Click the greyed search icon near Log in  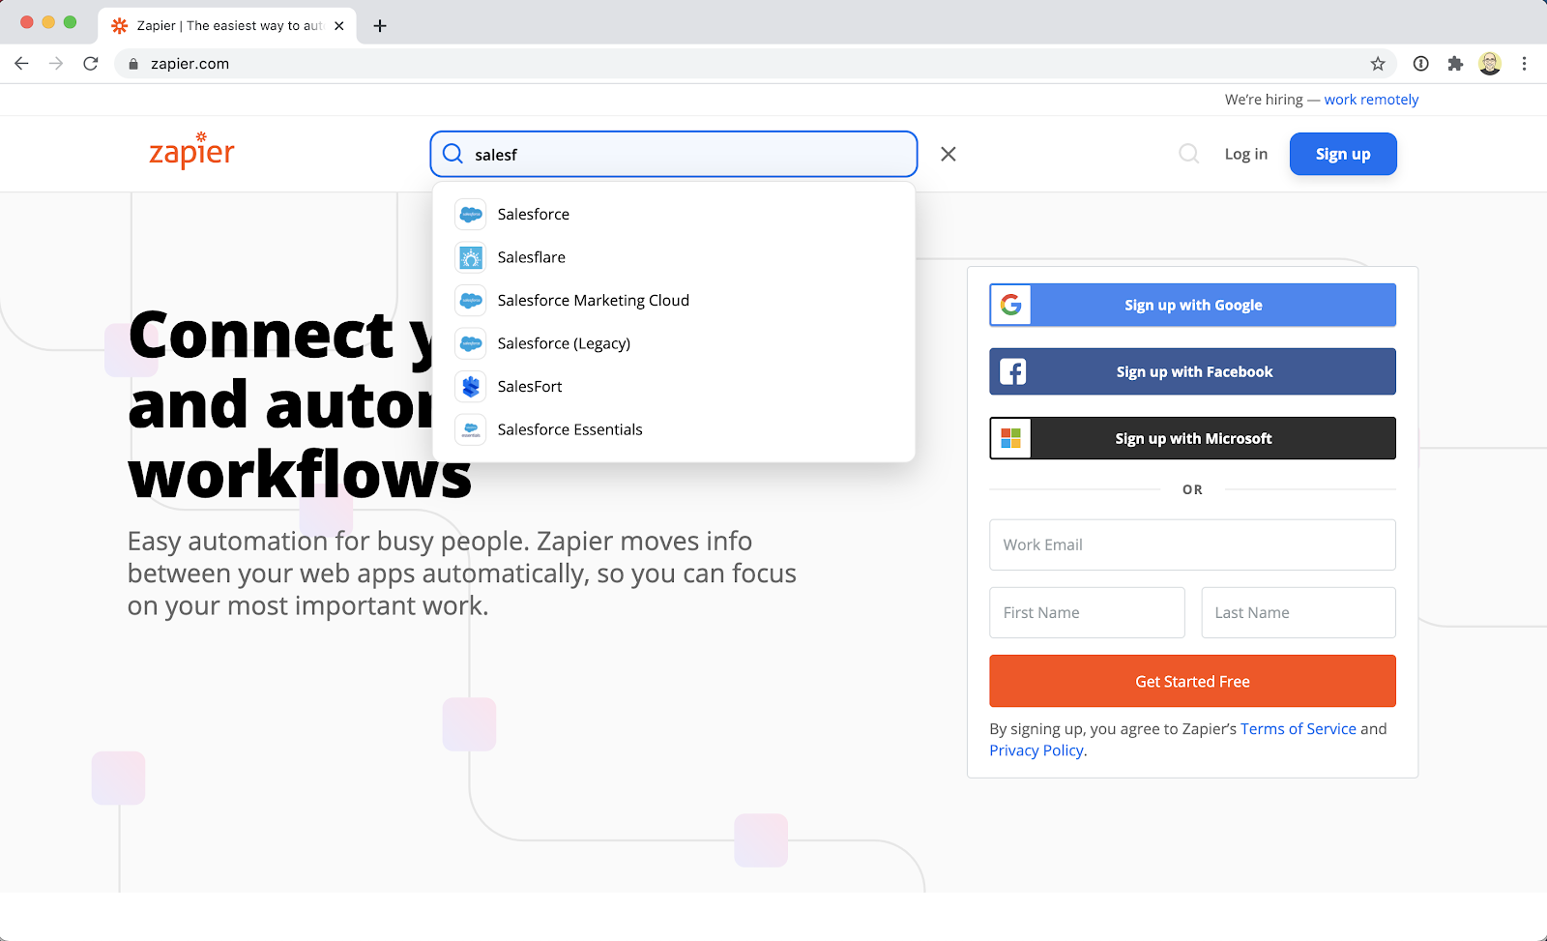pos(1189,154)
